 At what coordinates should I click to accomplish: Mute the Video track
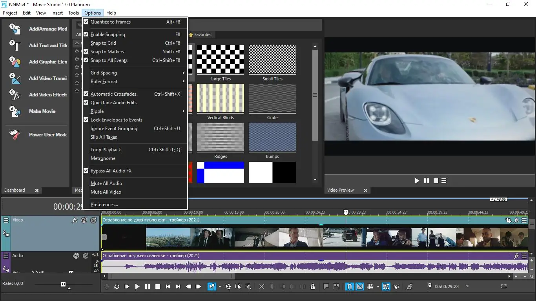click(x=84, y=220)
